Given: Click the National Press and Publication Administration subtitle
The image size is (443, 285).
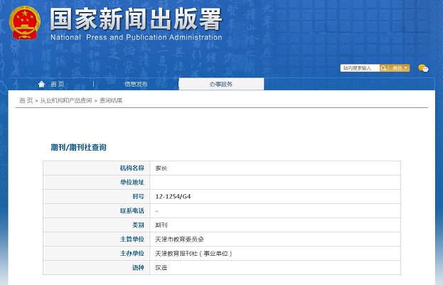Looking at the screenshot, I should (136, 38).
